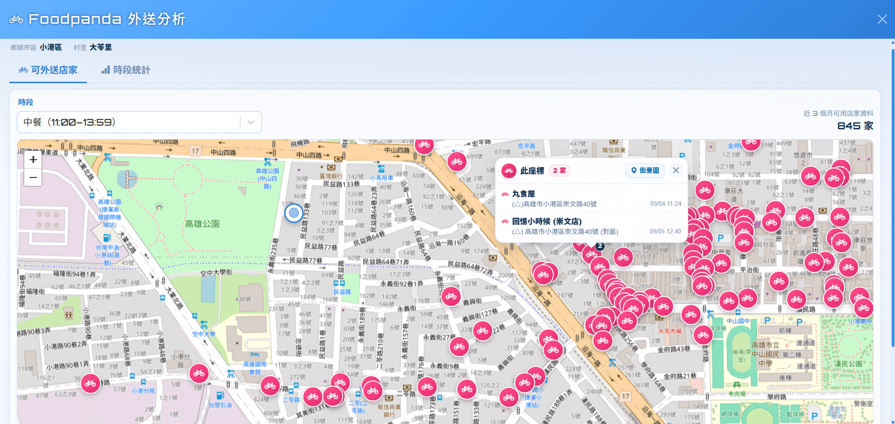Viewport: 895px width, 424px height.
Task: Click the 2 家 badge in popup
Action: click(x=559, y=170)
